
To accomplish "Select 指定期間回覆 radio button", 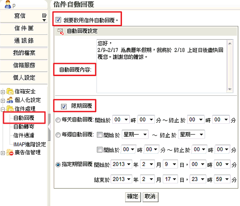I will point(58,165).
